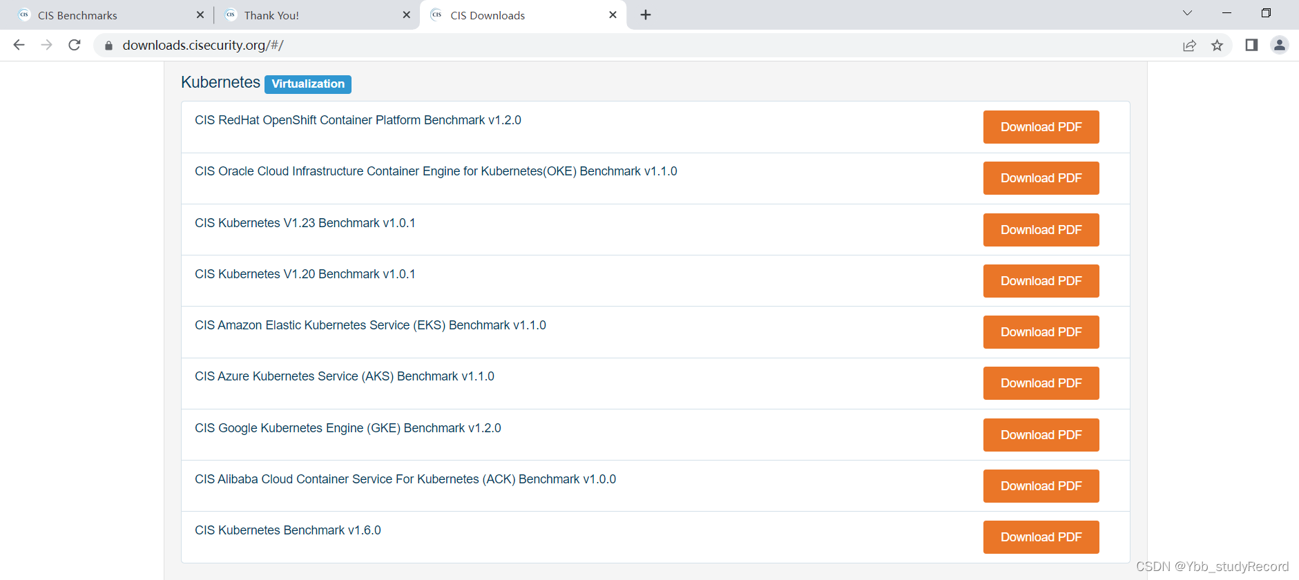Click CIS Kubernetes Benchmark v1.6.0 text

(x=288, y=530)
